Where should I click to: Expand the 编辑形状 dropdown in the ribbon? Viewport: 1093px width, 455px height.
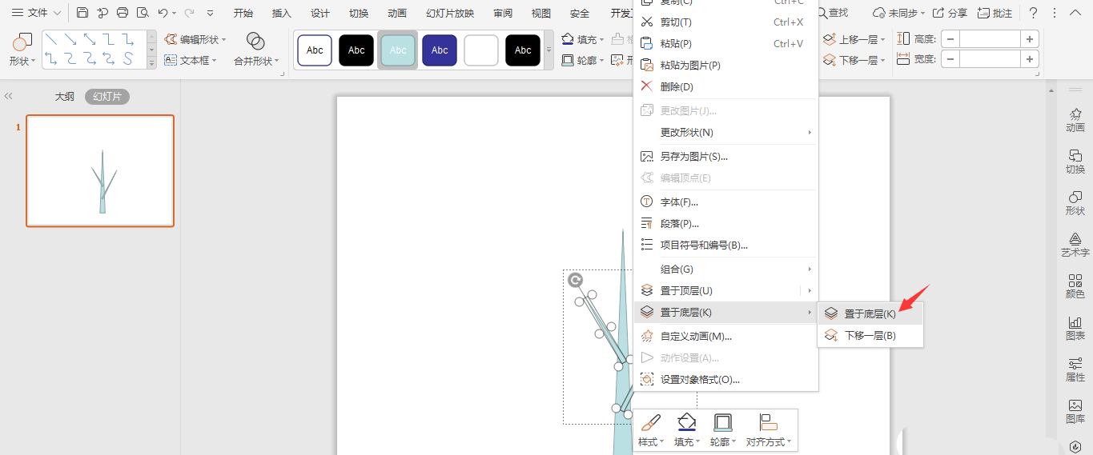(196, 39)
